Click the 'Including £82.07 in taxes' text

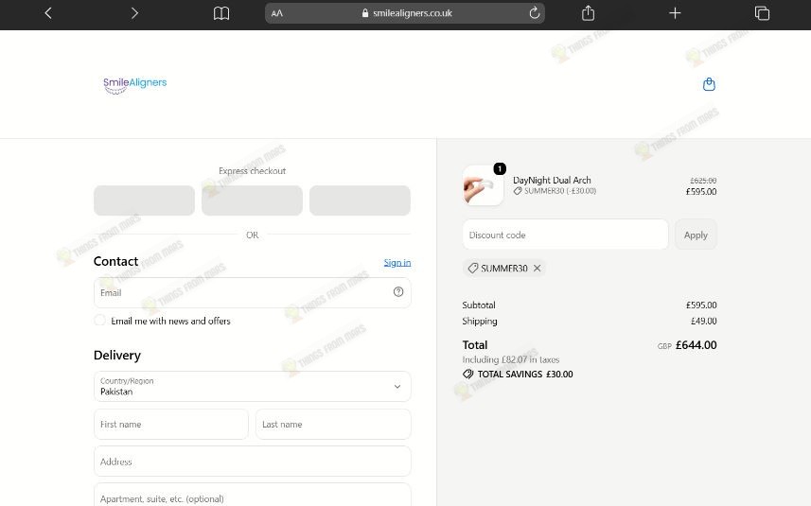(511, 359)
